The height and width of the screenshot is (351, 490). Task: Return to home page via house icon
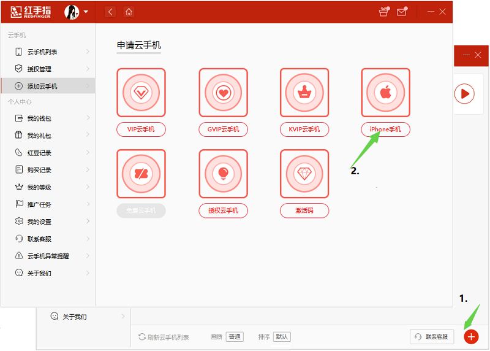point(129,12)
